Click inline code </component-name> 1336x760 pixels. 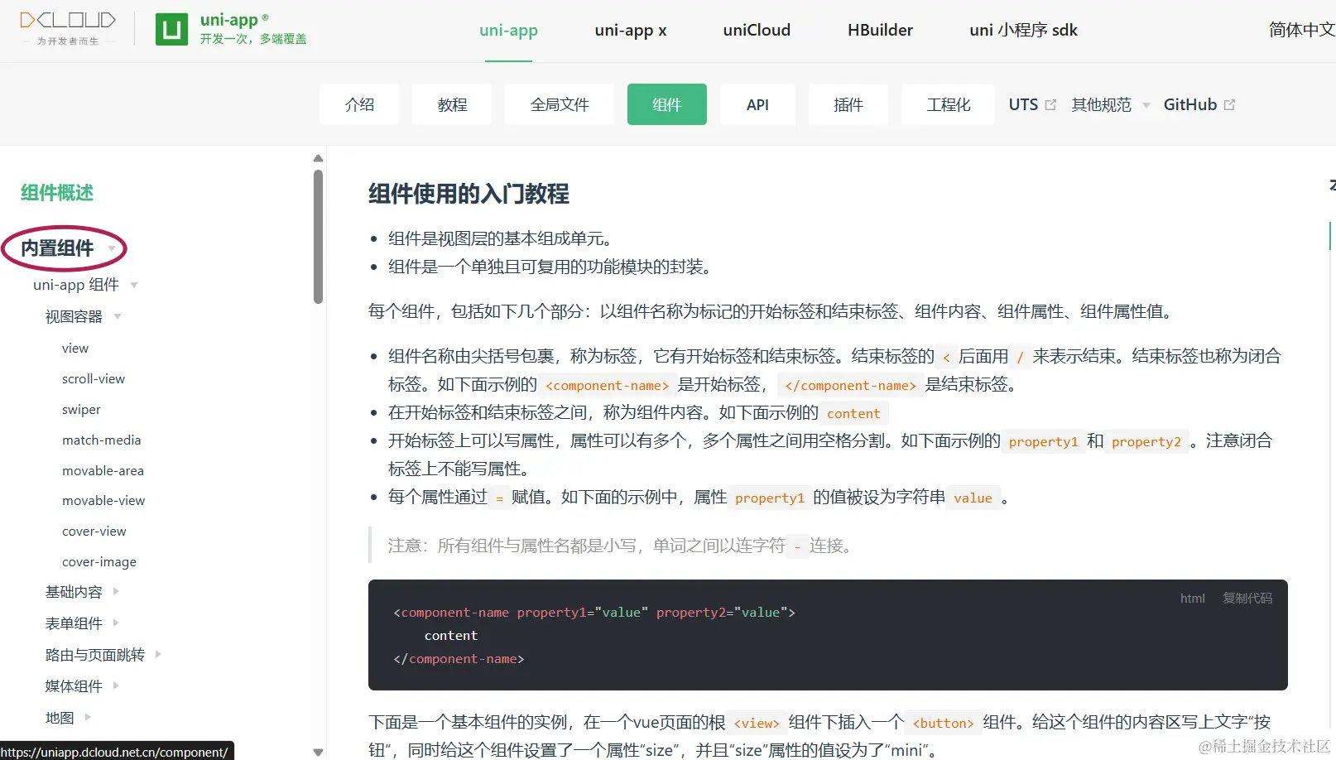[850, 385]
